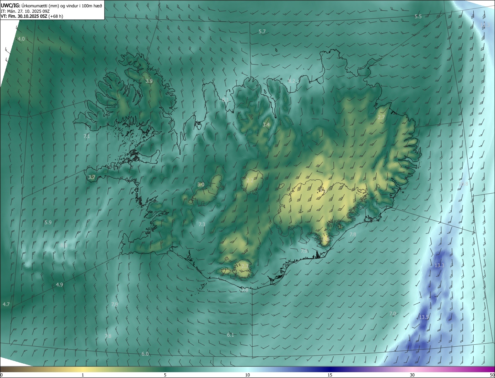The height and width of the screenshot is (378, 495).
Task: Click the "VT: Fim. 30.10.2025 05Z (+68 h)" line
Action: [32, 16]
